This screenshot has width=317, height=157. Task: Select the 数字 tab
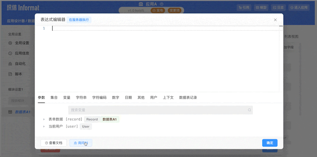point(116,98)
